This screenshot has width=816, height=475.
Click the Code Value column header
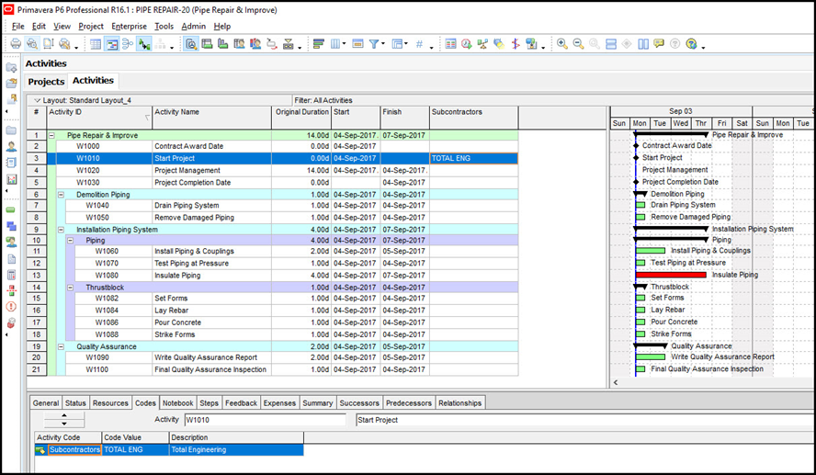click(x=135, y=437)
